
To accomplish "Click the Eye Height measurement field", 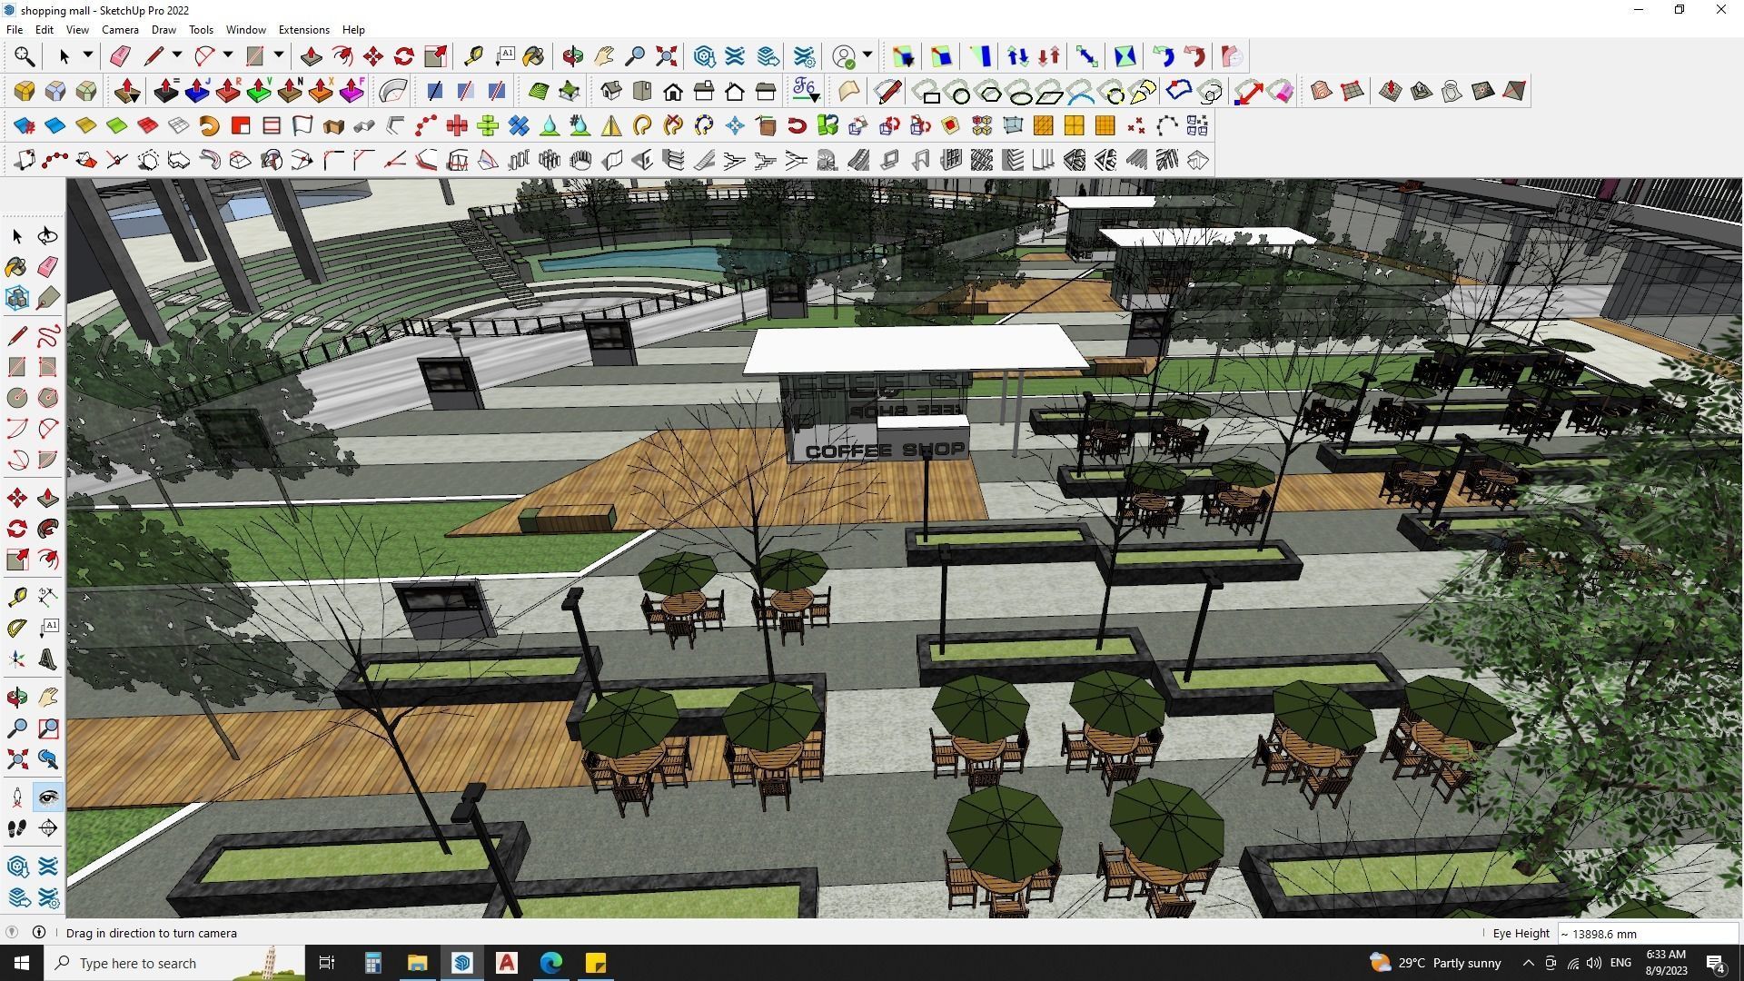I will point(1647,934).
